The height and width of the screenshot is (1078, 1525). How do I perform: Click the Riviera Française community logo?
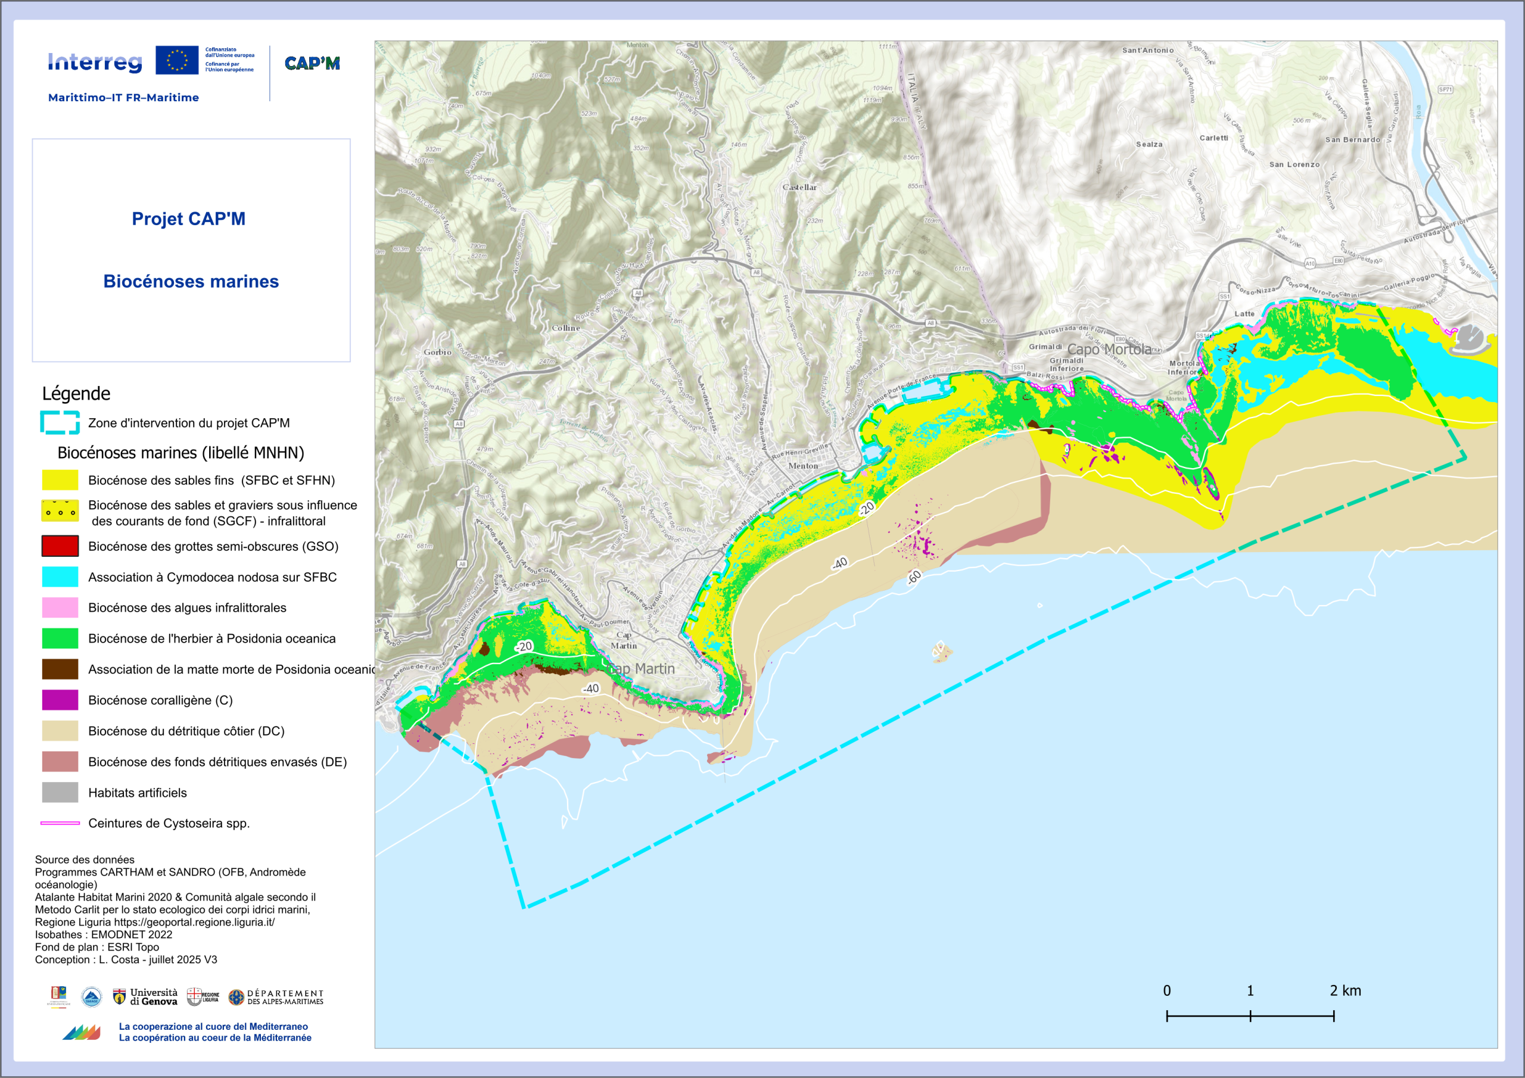tap(58, 996)
